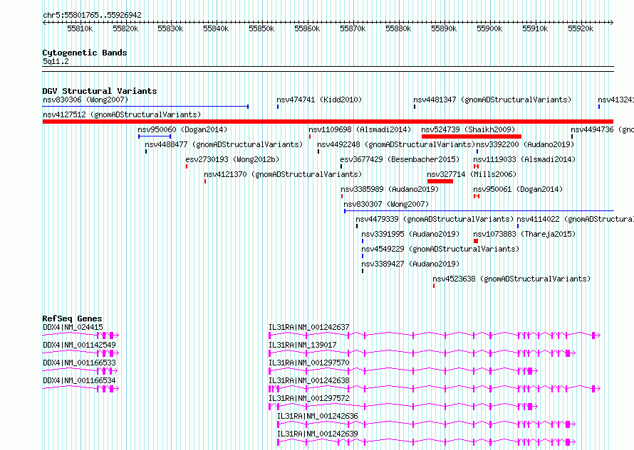Click the 55850k ruler position

click(x=261, y=28)
